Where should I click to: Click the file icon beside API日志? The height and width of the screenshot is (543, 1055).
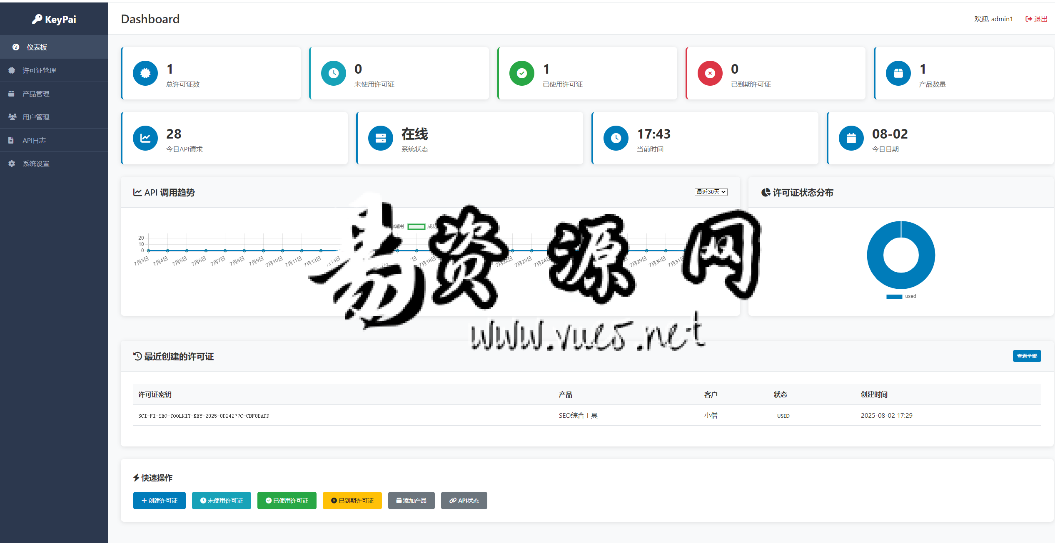(x=11, y=140)
